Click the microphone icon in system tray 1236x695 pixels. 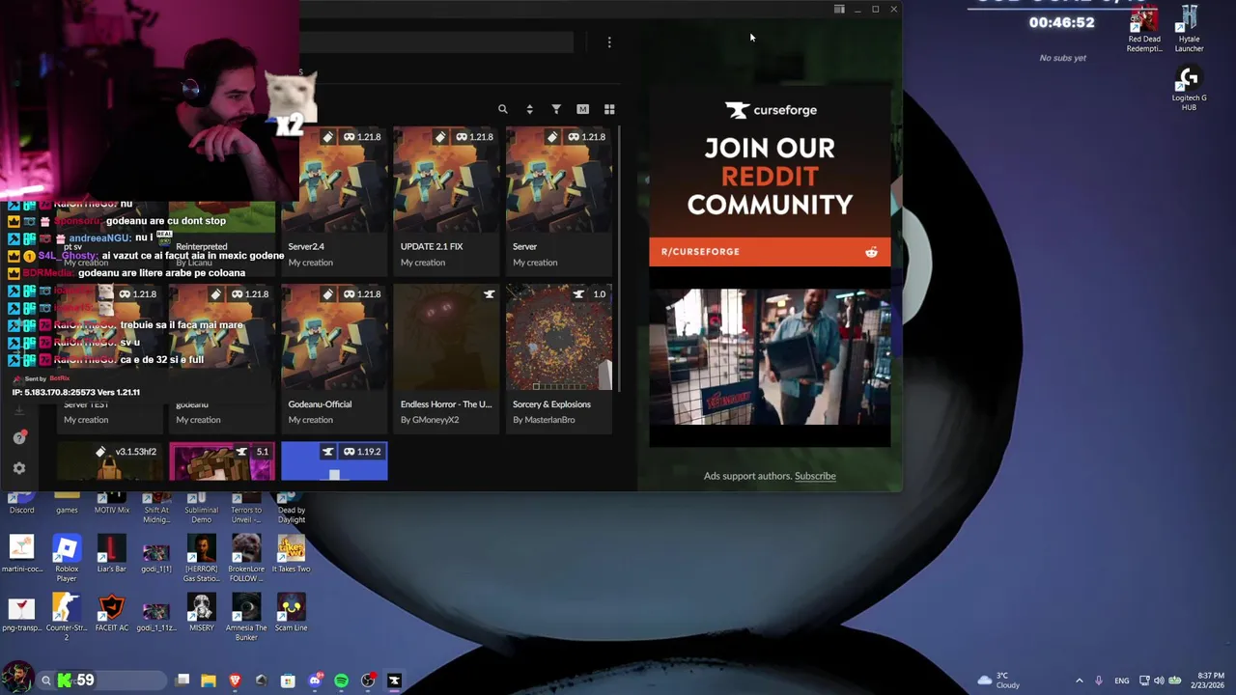click(x=1098, y=681)
